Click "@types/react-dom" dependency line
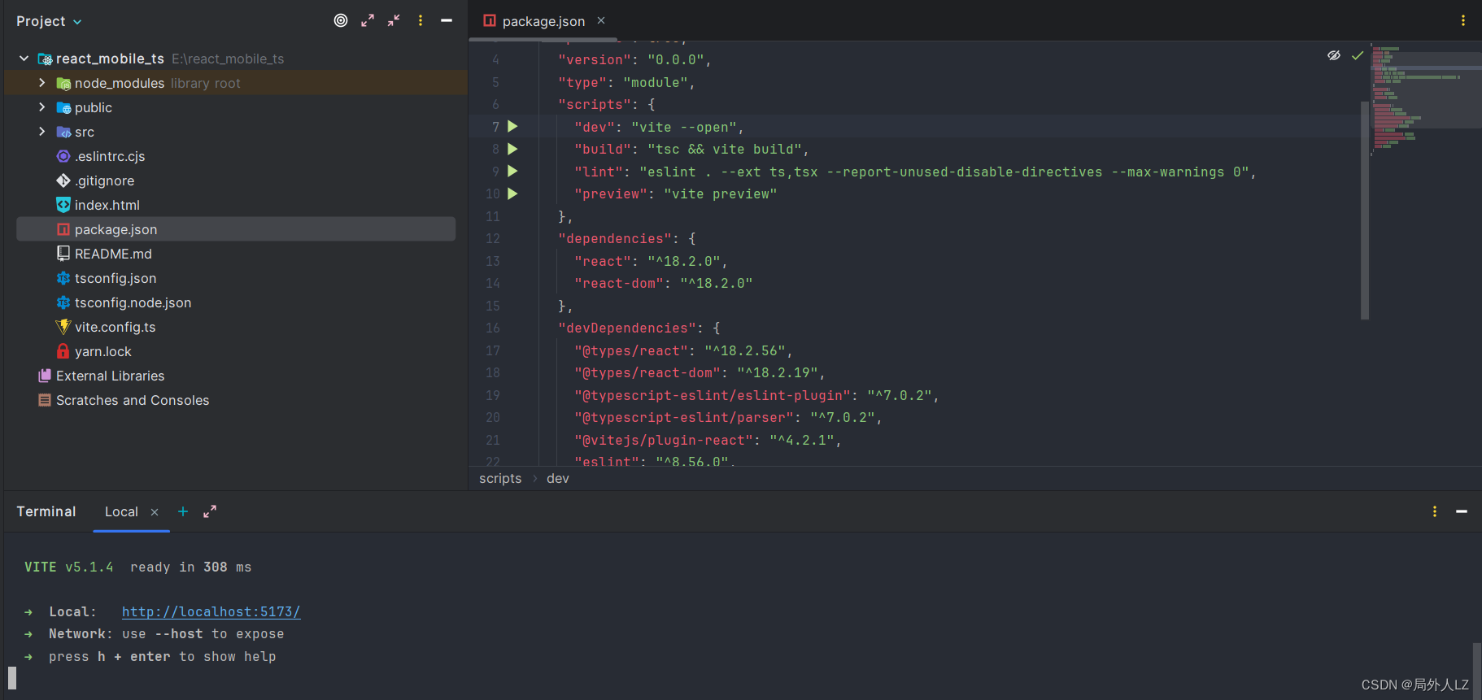1482x700 pixels. click(700, 373)
